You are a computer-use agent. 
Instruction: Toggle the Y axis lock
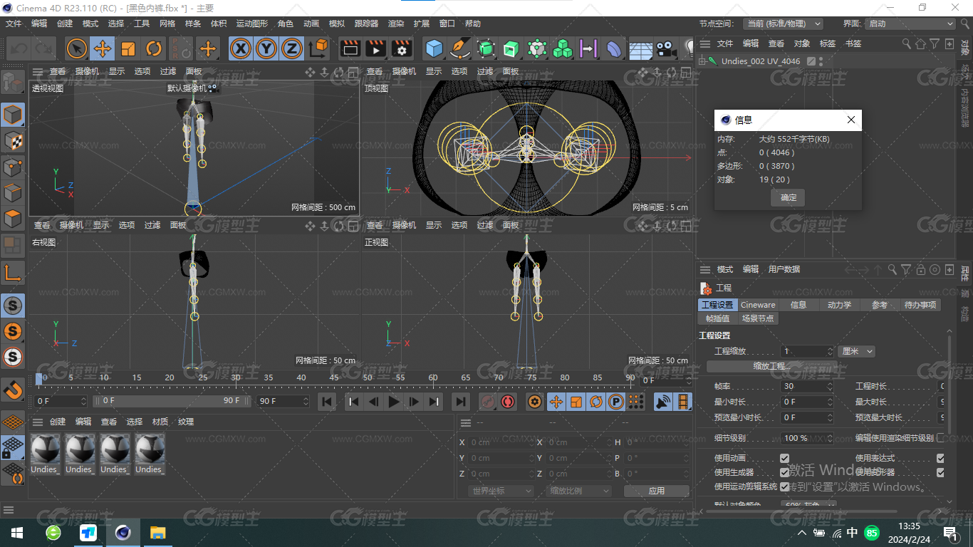[x=266, y=49]
